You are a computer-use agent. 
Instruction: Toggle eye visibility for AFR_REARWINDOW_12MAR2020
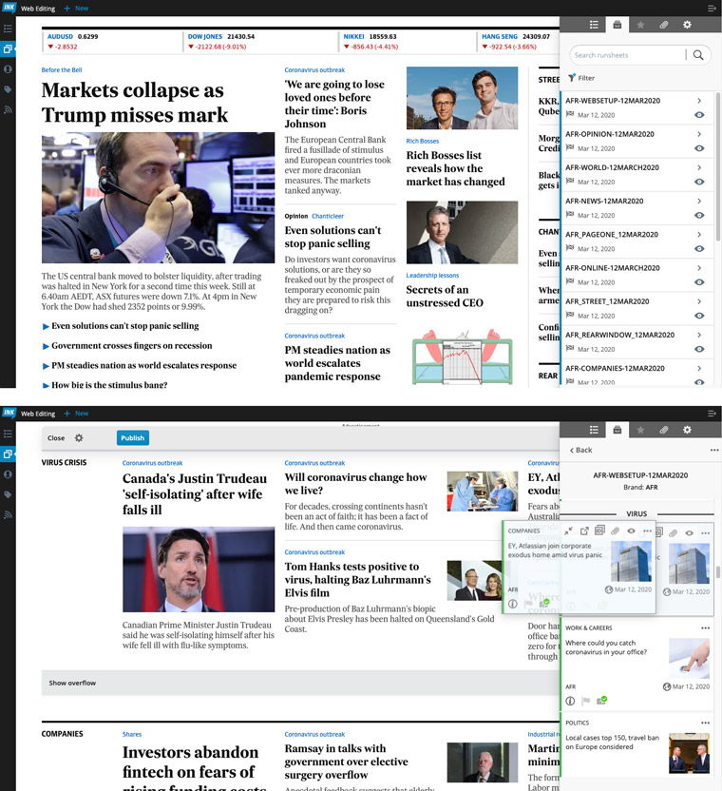pyautogui.click(x=699, y=349)
